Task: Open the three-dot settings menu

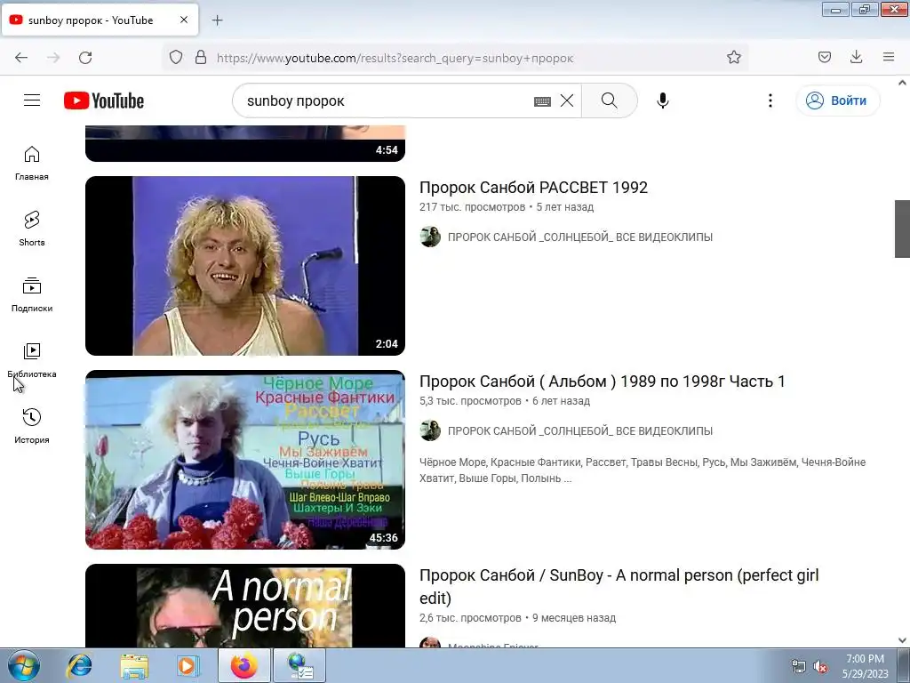Action: [x=770, y=100]
